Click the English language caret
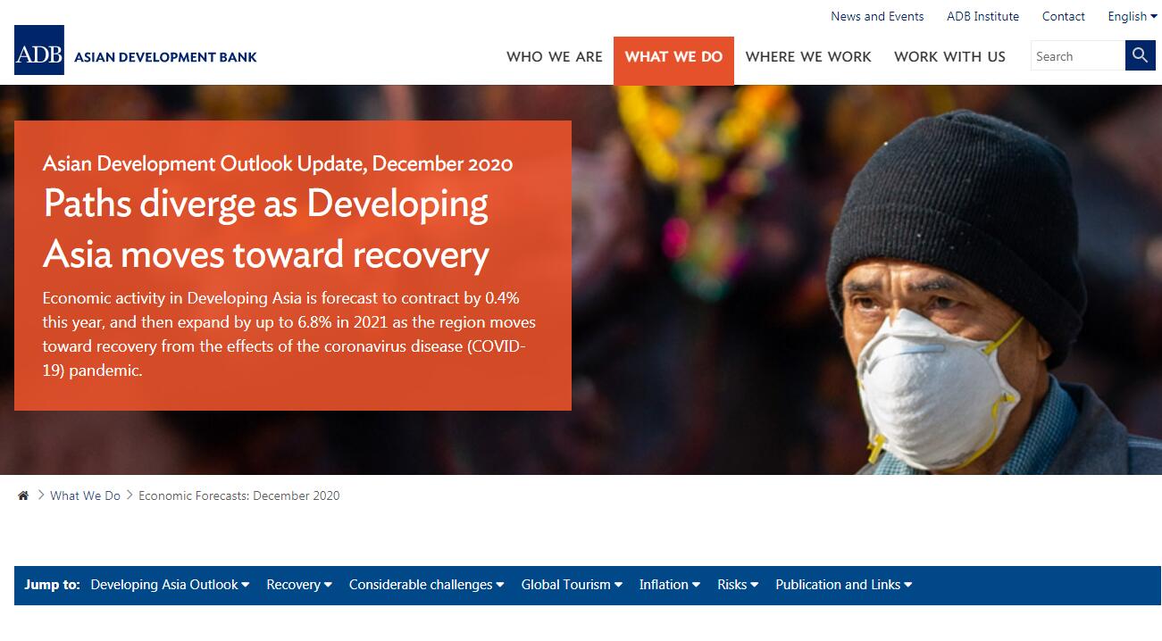 pyautogui.click(x=1154, y=16)
